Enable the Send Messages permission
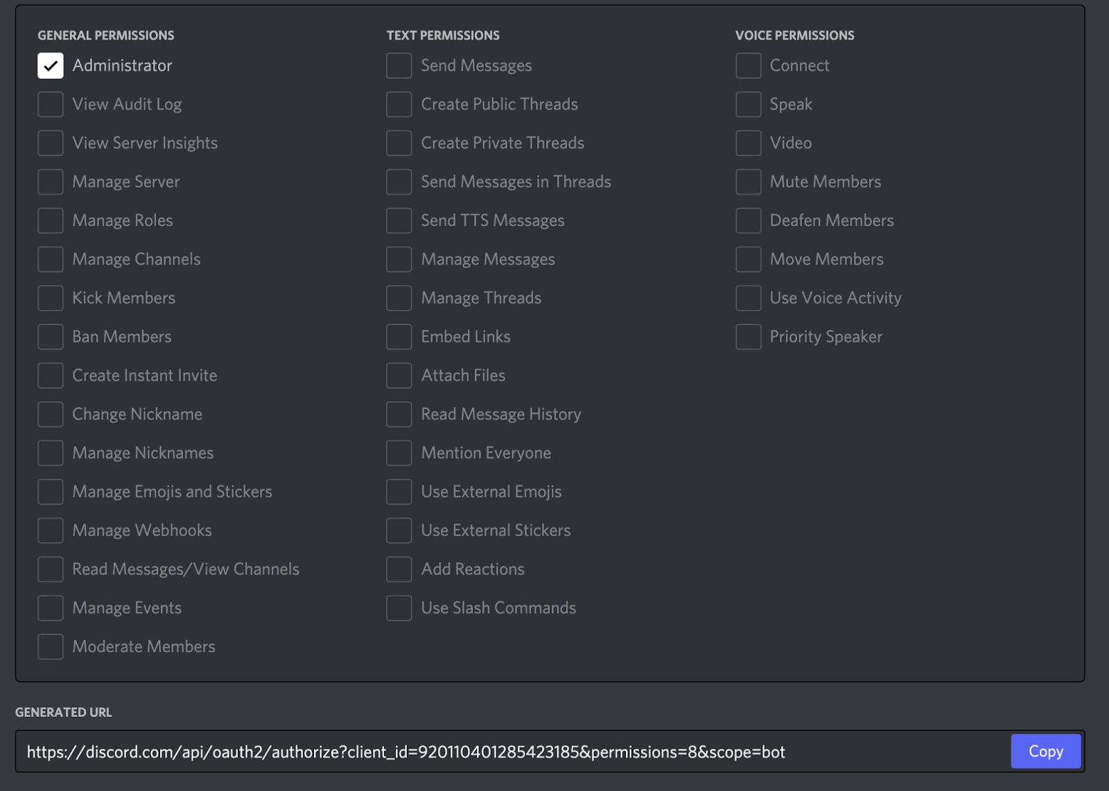Image resolution: width=1109 pixels, height=791 pixels. tap(399, 66)
